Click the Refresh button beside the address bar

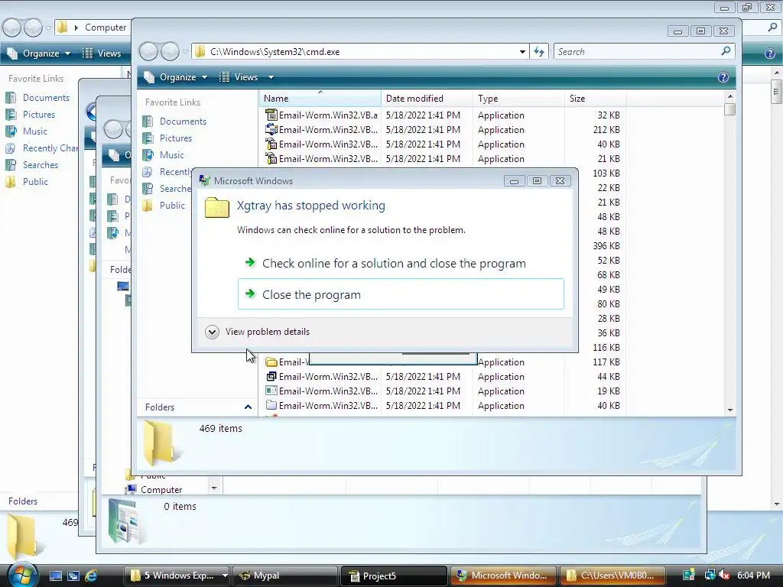pos(539,51)
